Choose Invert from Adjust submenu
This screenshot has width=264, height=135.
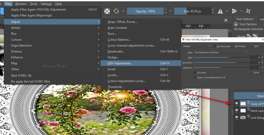pos(141,69)
